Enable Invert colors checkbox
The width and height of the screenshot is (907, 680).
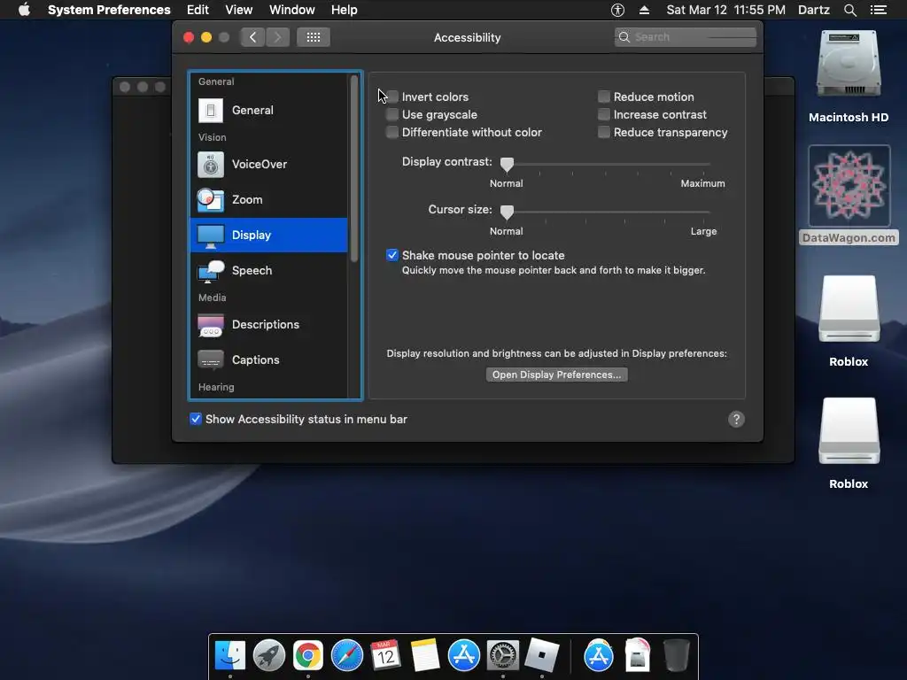click(392, 97)
